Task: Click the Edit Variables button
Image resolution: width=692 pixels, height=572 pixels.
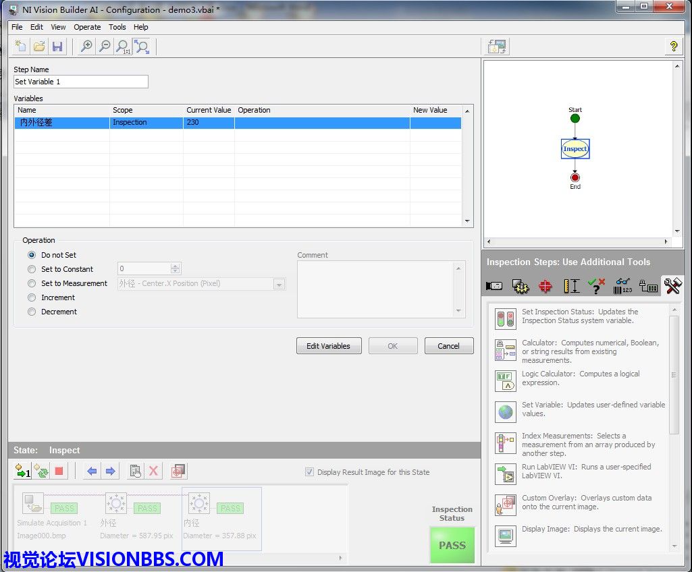Action: pos(329,346)
